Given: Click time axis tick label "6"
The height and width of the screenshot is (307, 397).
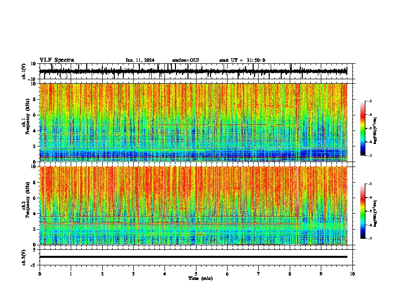Looking at the screenshot, I should [228, 274].
